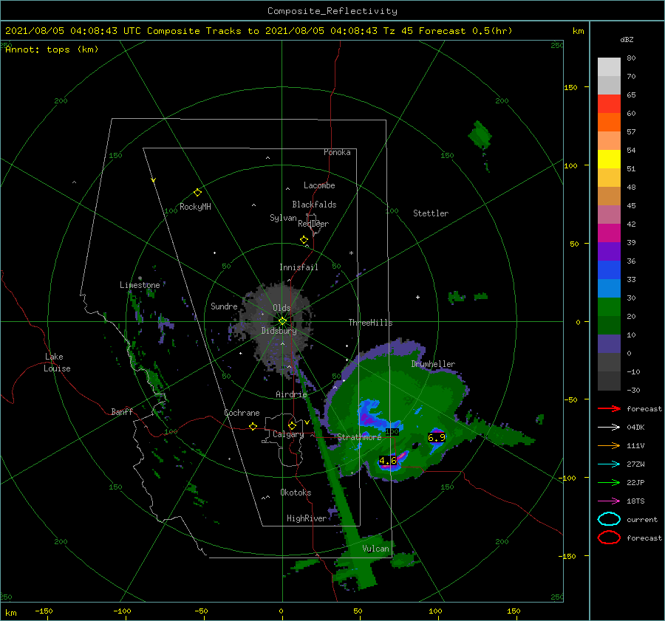Viewport: 665px width, 621px height.
Task: Select the storm top label 6.9
Action: click(x=437, y=437)
